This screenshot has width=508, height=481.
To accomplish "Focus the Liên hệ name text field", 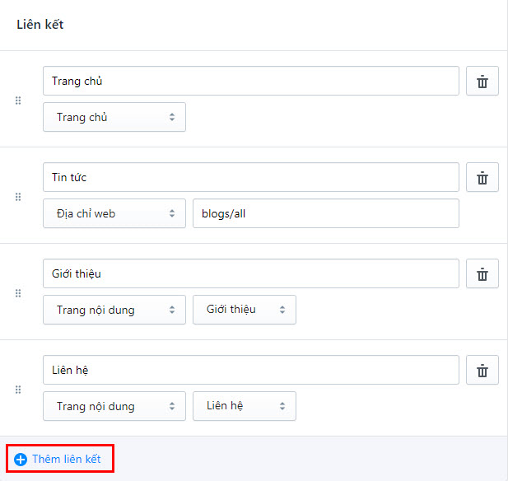I will pyautogui.click(x=250, y=371).
